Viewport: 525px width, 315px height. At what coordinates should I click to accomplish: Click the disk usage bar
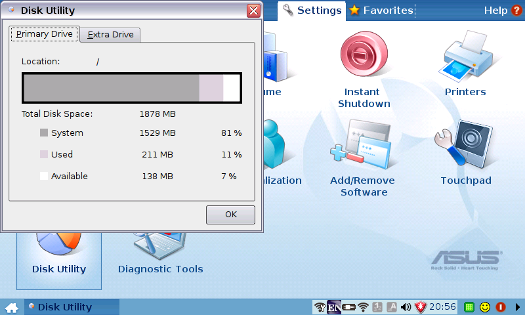(132, 88)
